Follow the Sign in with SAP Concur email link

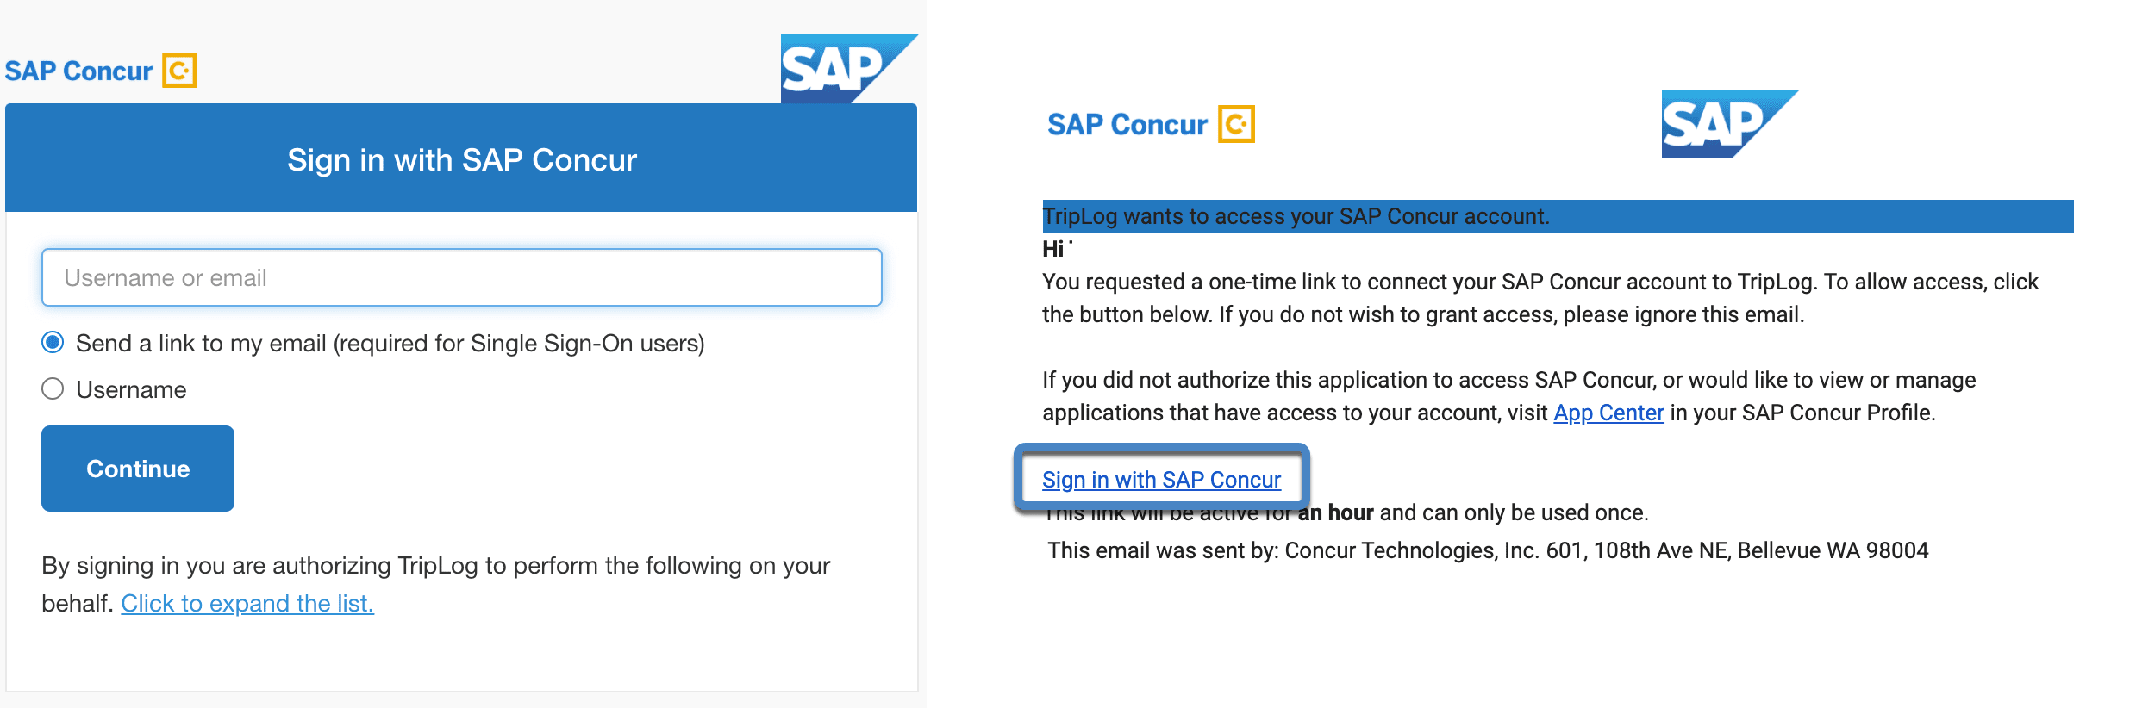click(1161, 480)
